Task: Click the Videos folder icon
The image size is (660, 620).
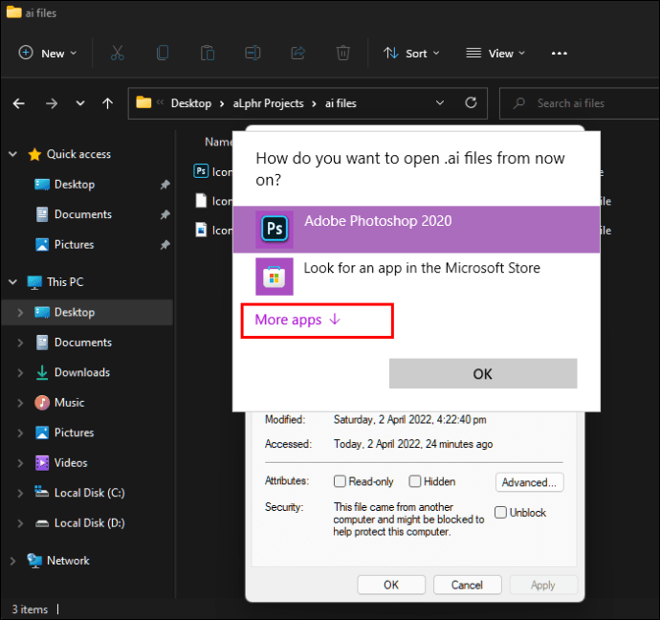Action: [42, 462]
